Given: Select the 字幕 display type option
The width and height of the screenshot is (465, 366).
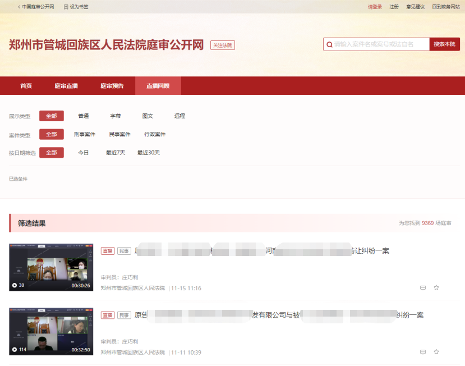Looking at the screenshot, I should click(116, 116).
